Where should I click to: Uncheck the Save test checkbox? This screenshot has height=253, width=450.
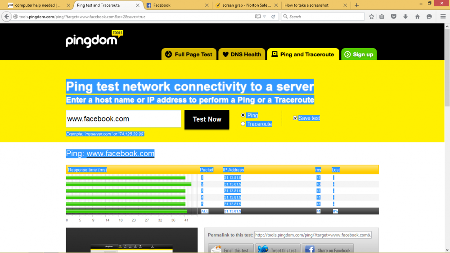pos(295,118)
